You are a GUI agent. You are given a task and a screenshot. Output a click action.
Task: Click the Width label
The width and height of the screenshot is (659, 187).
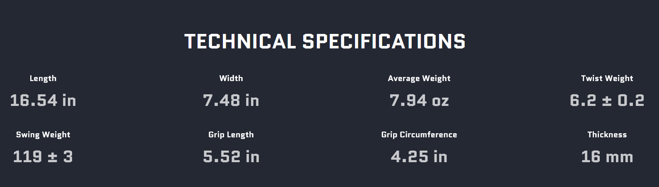click(231, 78)
